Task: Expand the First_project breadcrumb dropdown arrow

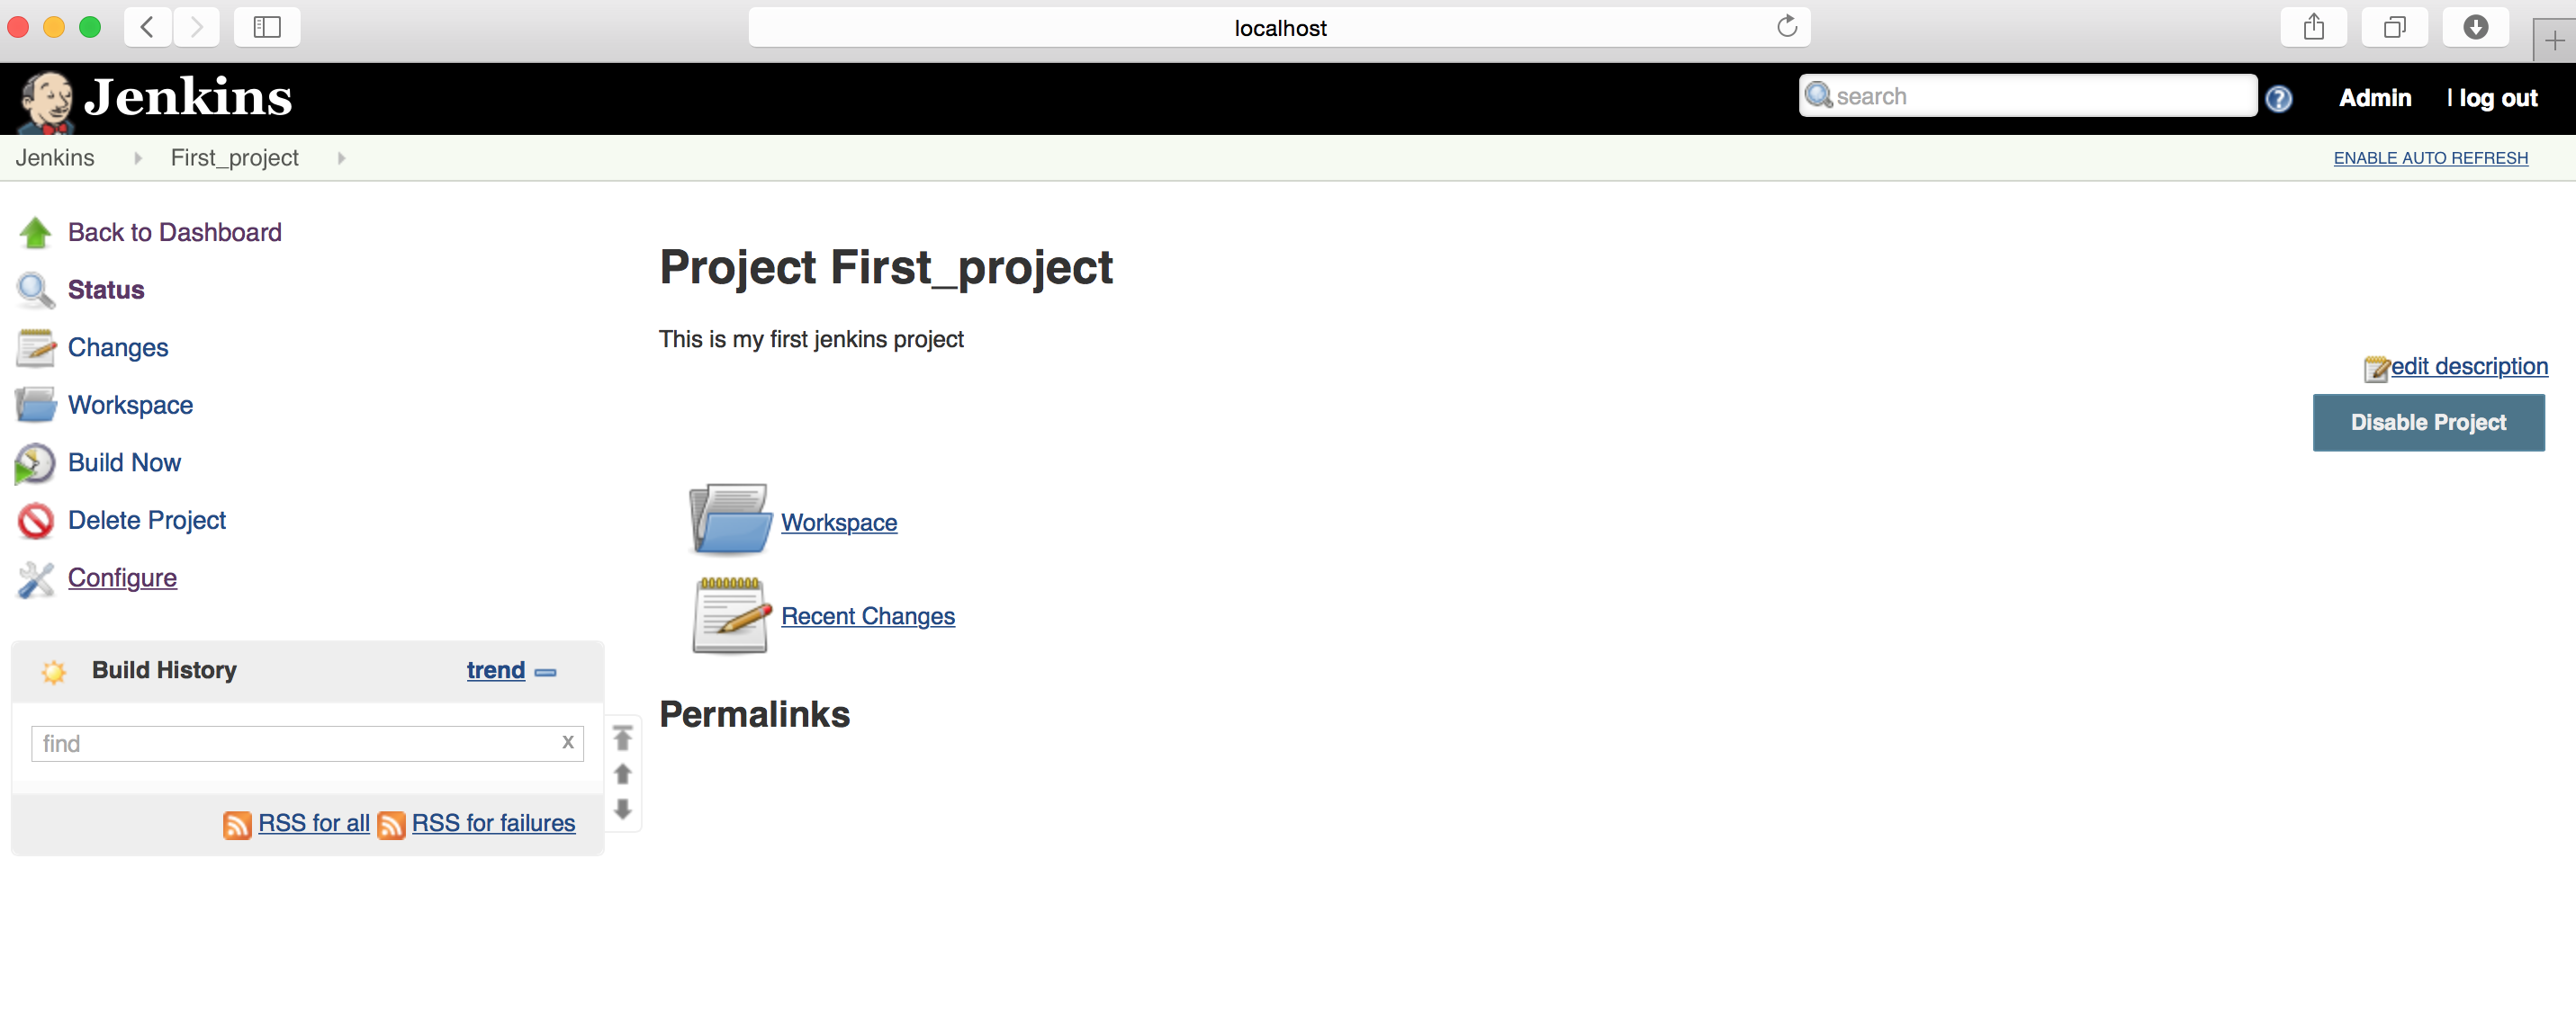Action: 342,159
